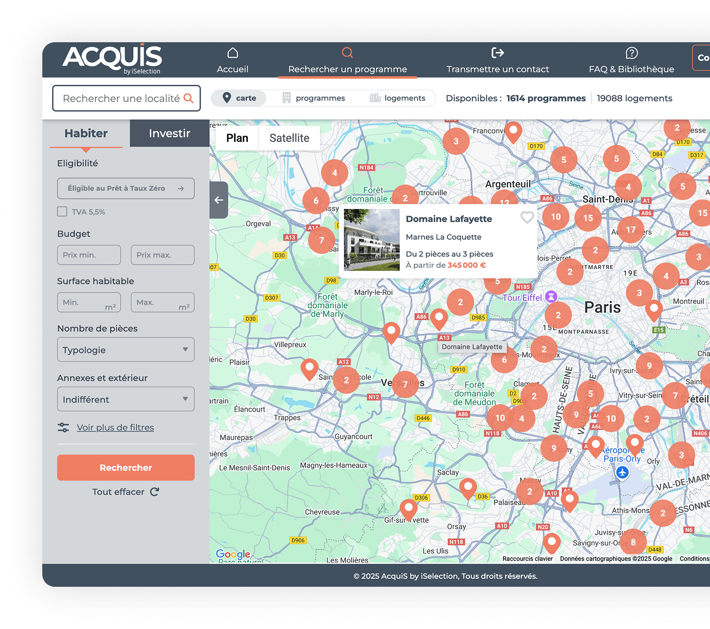Open the Typologie dropdown

click(x=126, y=350)
